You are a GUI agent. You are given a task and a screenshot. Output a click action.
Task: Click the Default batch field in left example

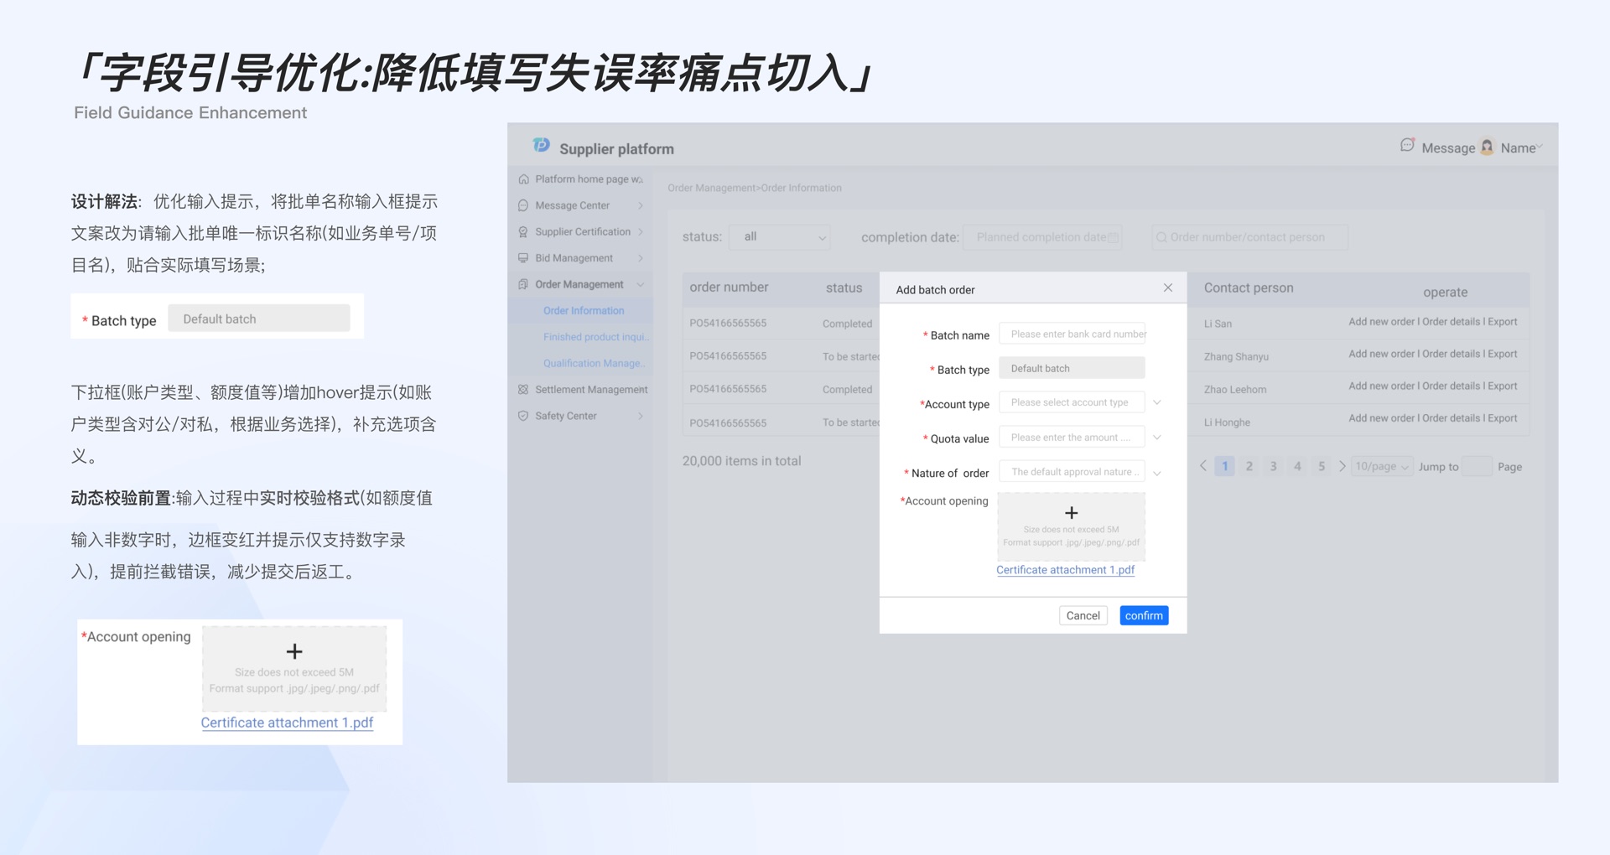tap(259, 319)
